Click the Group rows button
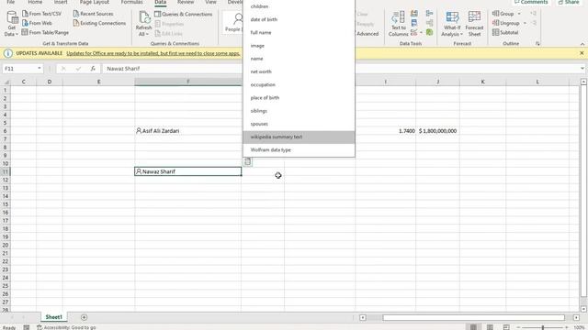588x330 pixels. 503,14
